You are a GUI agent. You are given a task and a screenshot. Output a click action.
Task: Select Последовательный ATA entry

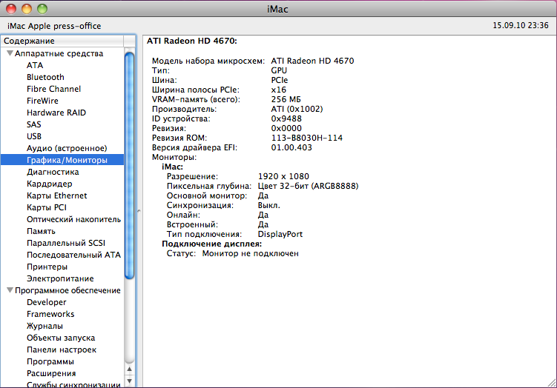pyautogui.click(x=73, y=255)
